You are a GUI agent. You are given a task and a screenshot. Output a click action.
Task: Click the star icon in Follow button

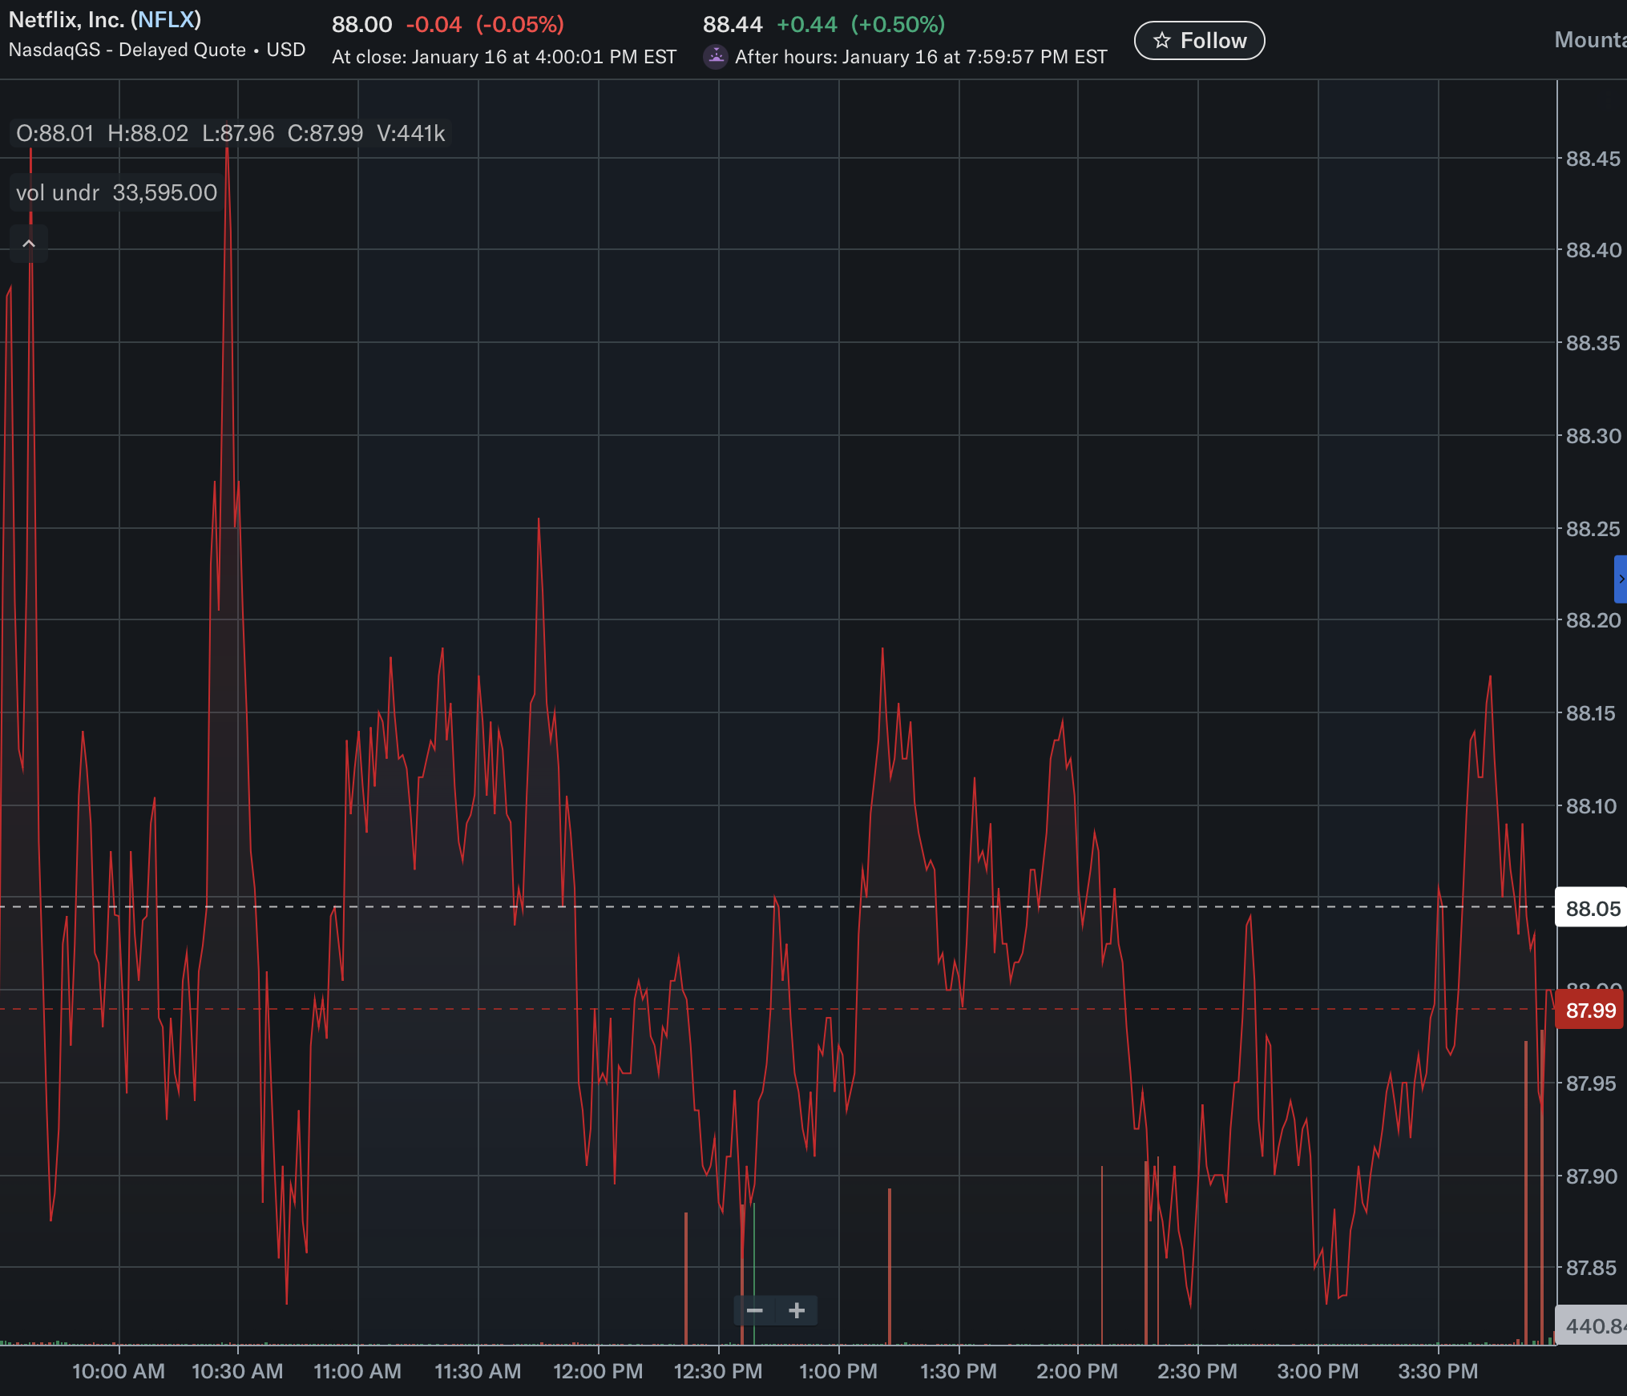1162,41
